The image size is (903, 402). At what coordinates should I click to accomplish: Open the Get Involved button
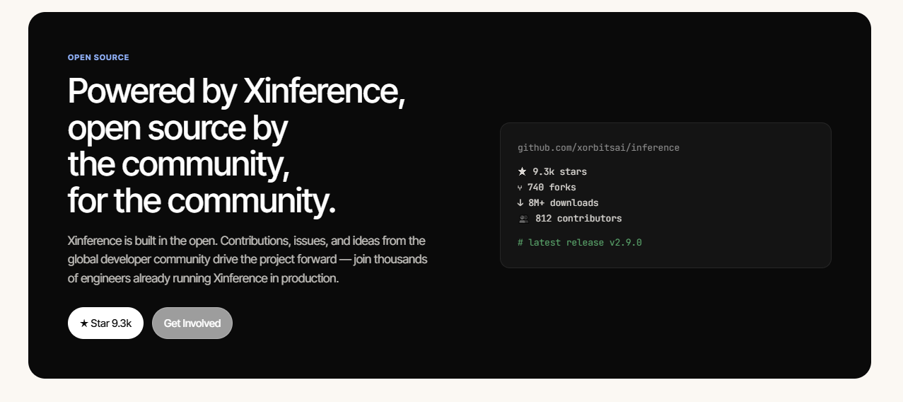(x=192, y=323)
